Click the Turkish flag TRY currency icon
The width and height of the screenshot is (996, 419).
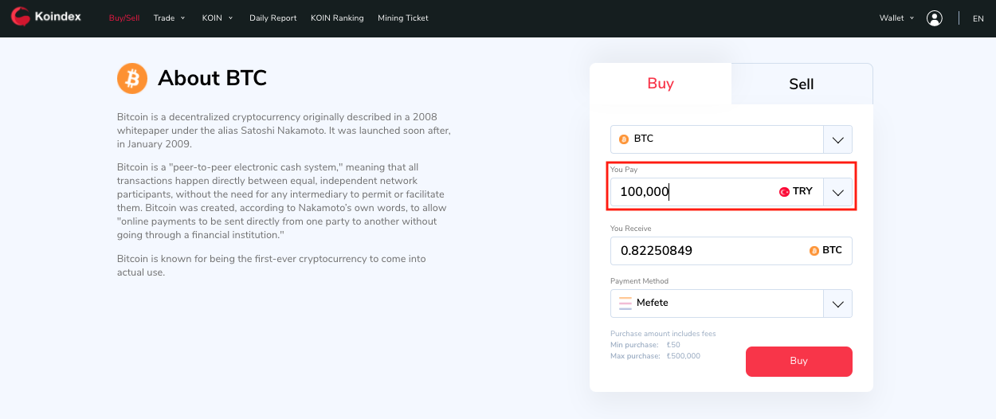(x=784, y=192)
